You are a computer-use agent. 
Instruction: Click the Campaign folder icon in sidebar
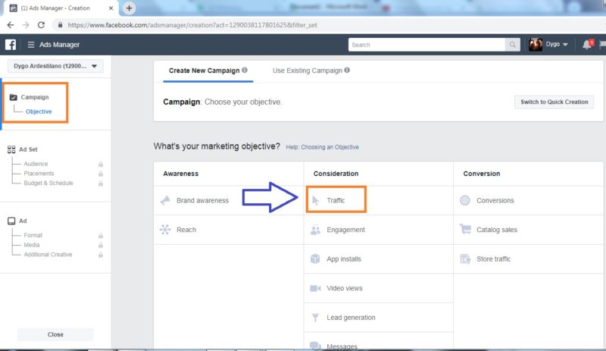13,97
